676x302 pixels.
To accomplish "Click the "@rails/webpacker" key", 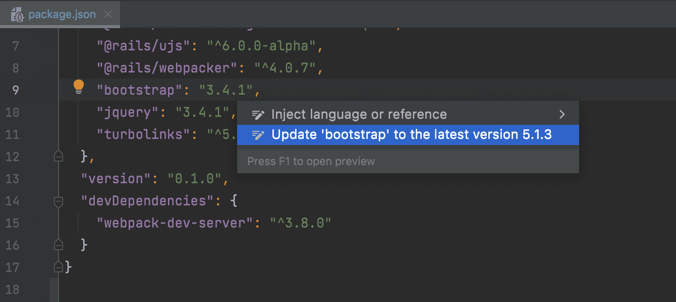I will [166, 68].
